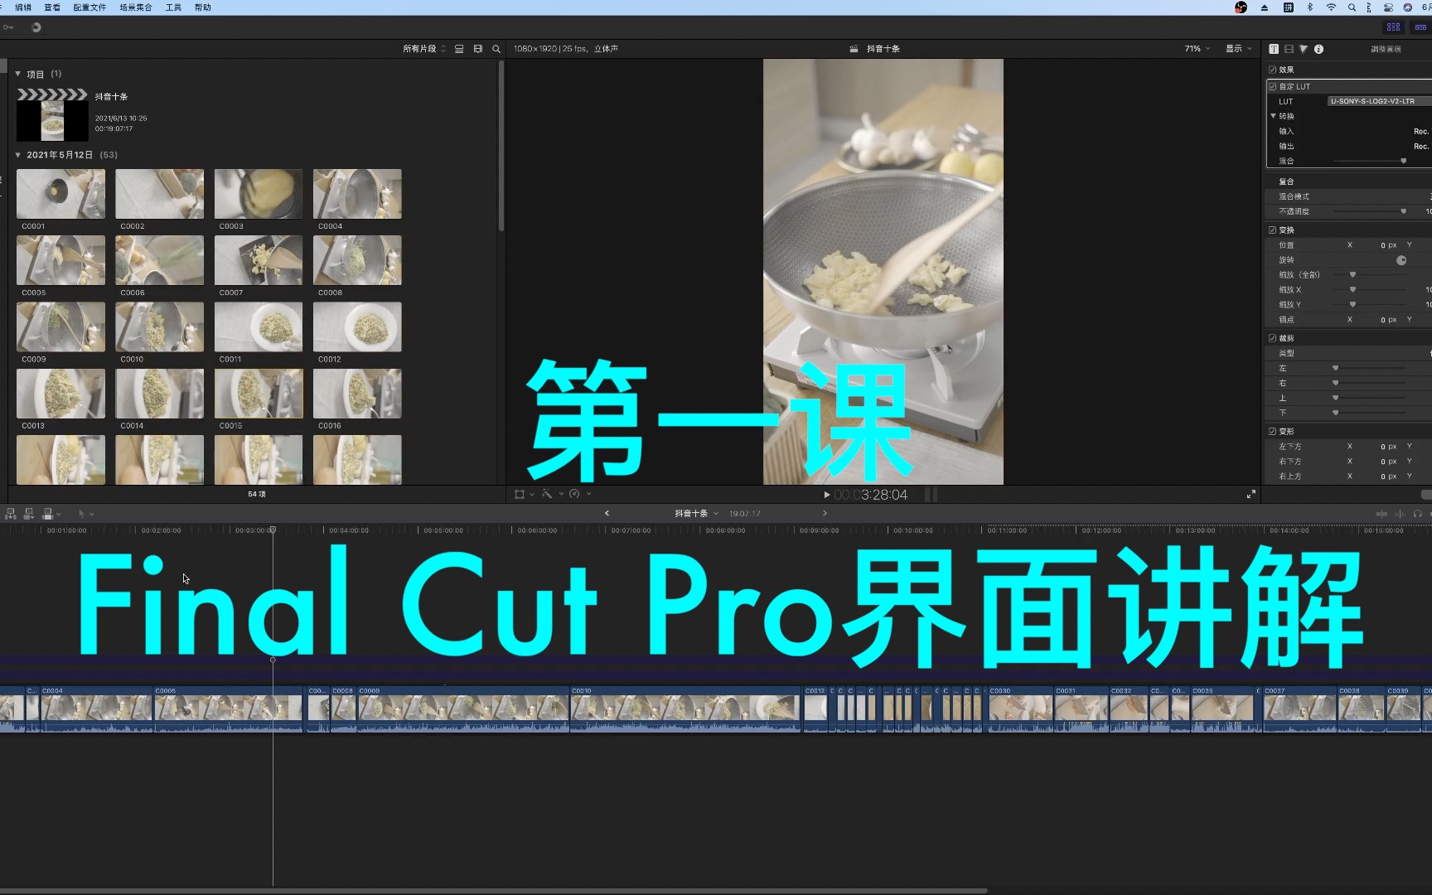Collapse the 转换 disclosure triangle
This screenshot has height=895, width=1432.
point(1274,116)
